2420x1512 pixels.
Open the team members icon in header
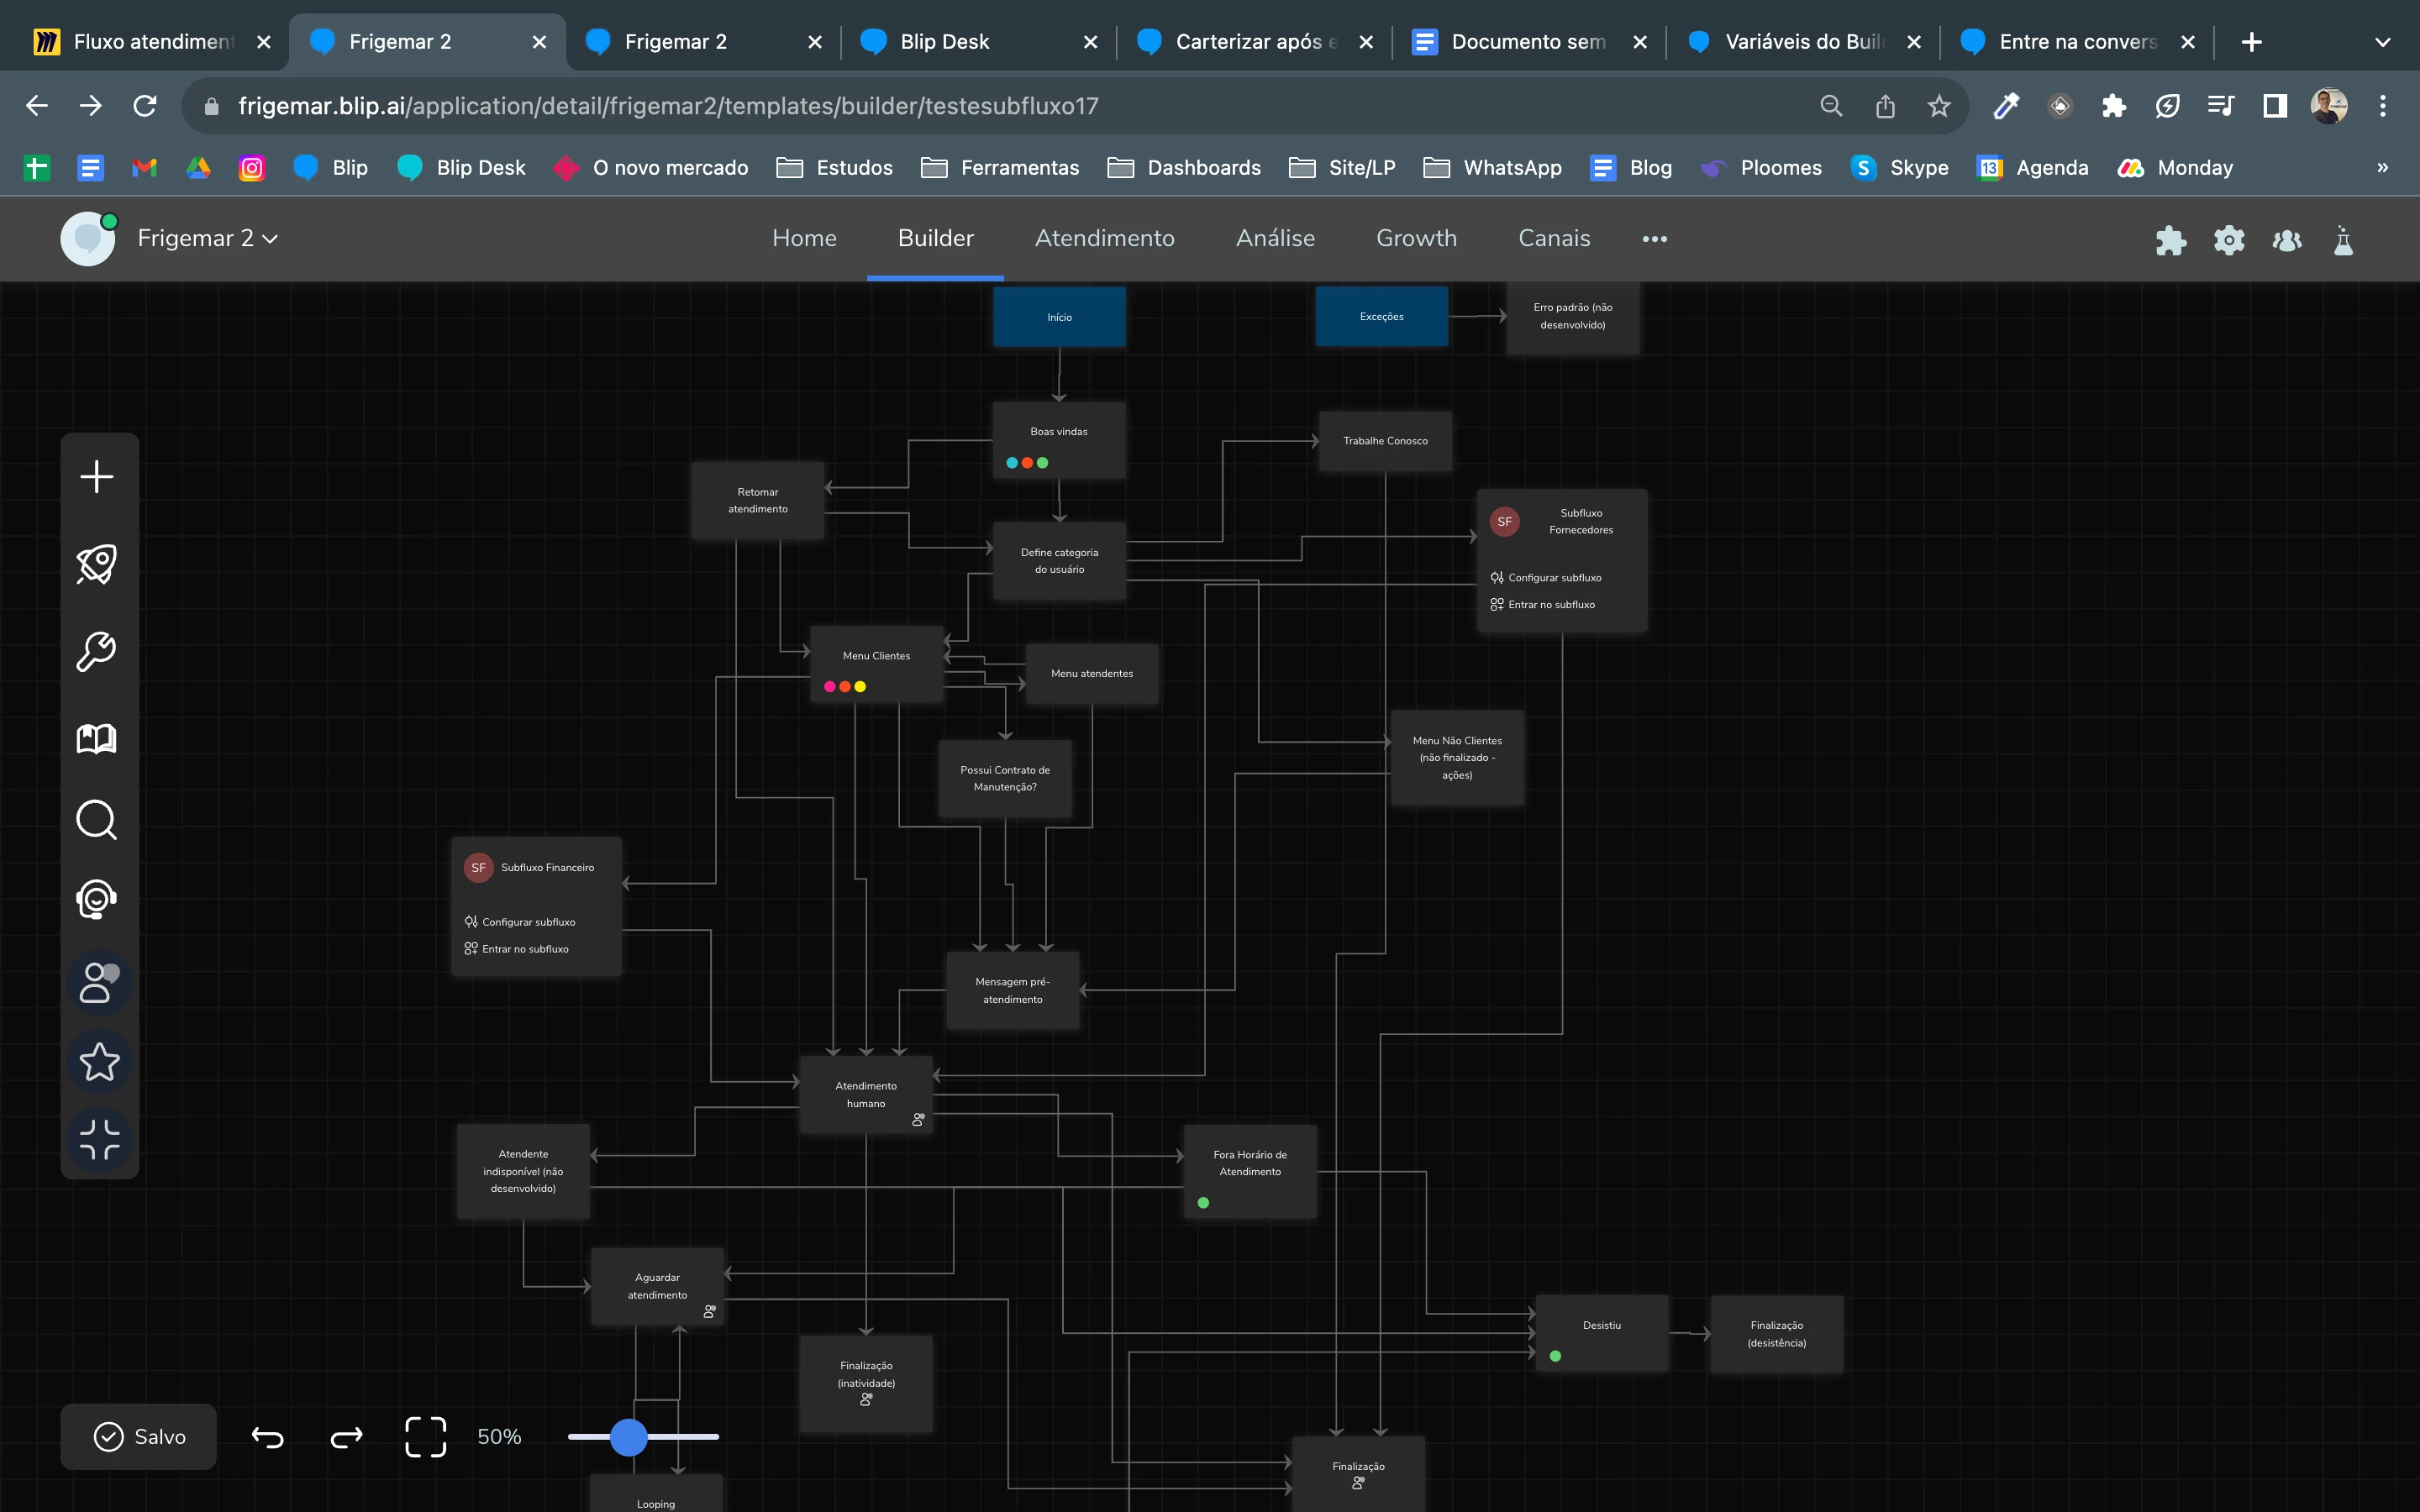pos(2286,240)
